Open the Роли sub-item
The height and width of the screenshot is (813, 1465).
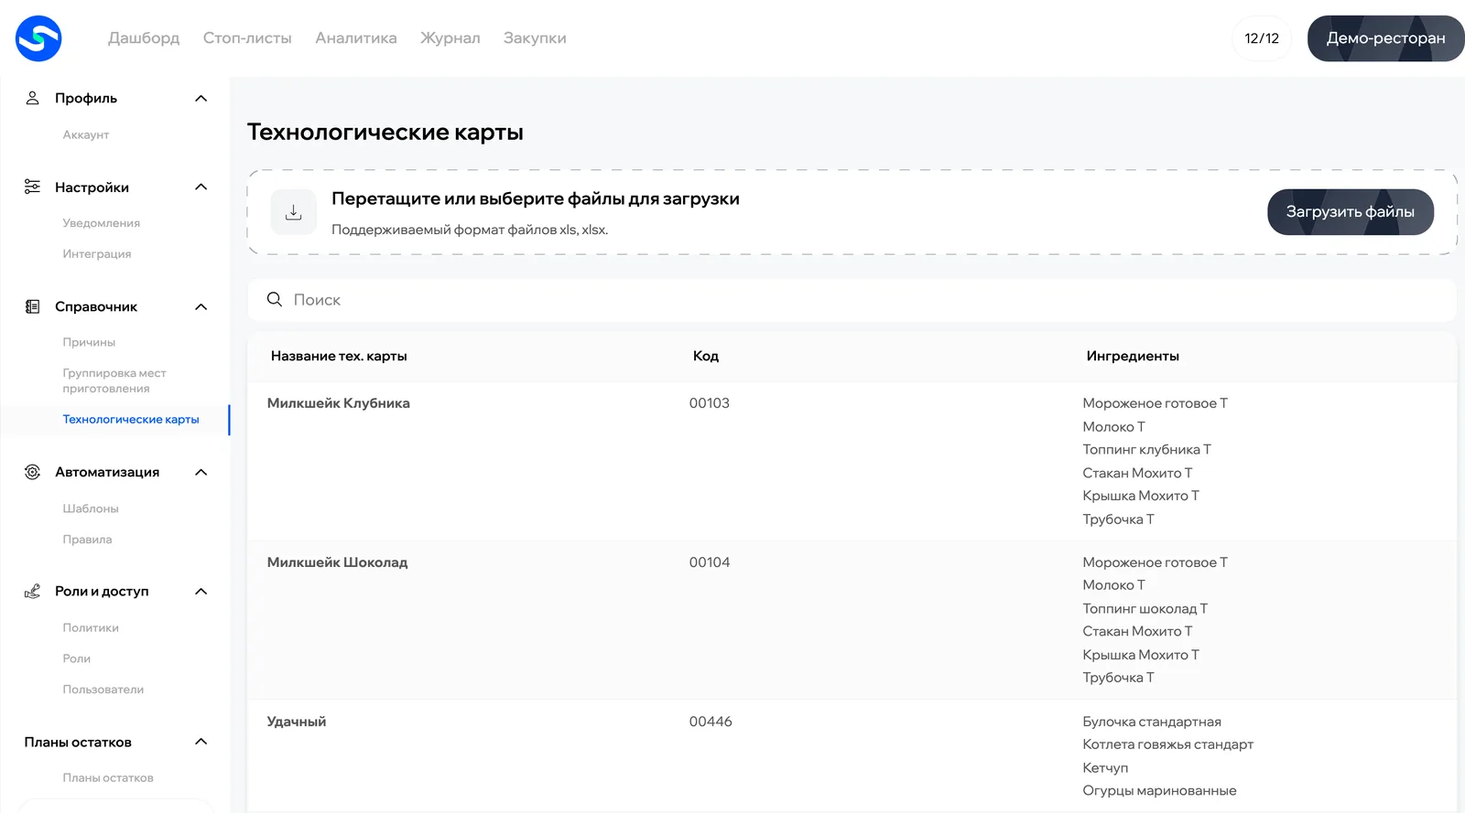click(77, 658)
